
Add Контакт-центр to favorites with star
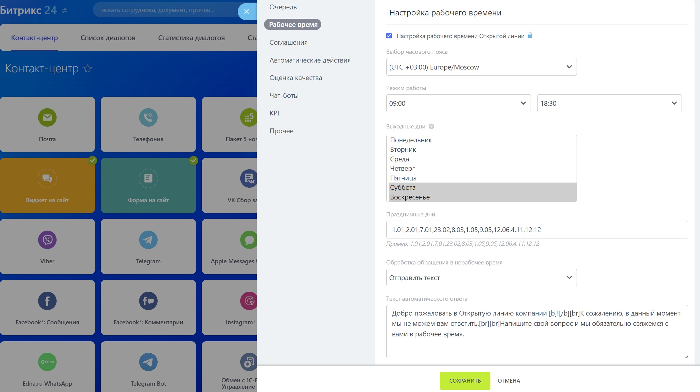click(88, 69)
